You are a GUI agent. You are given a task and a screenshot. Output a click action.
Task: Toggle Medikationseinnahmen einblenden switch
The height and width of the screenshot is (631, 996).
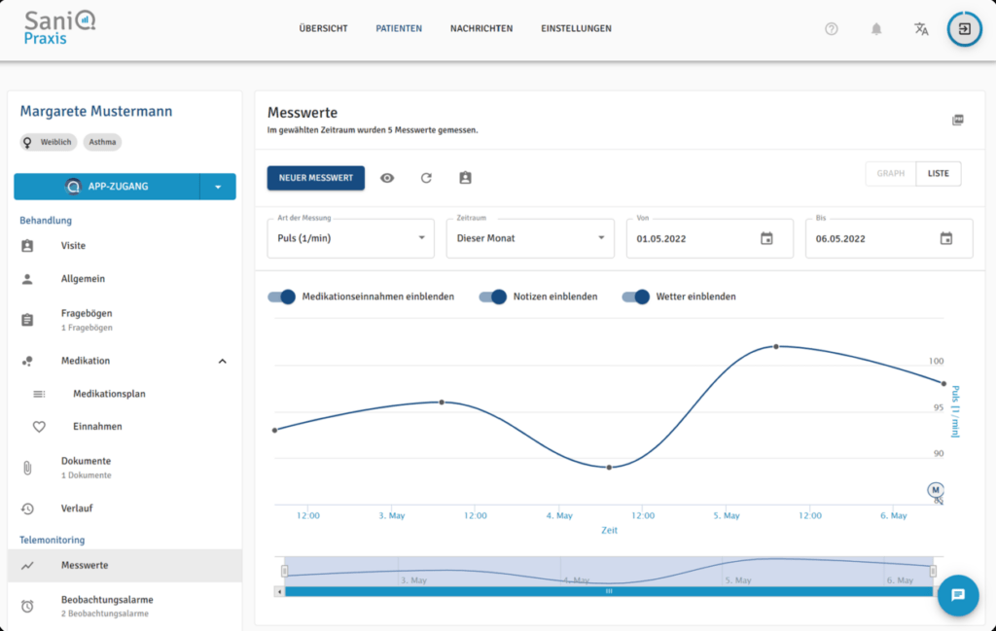[281, 297]
